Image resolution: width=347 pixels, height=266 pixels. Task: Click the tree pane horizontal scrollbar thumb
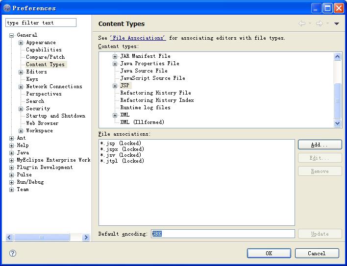pos(42,238)
